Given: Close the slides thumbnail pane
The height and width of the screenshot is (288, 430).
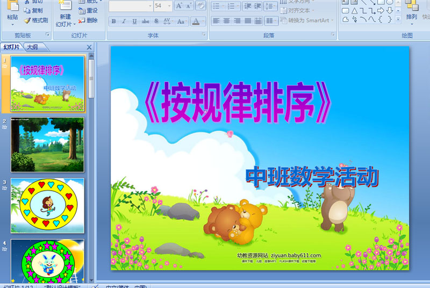Looking at the screenshot, I should click(89, 47).
